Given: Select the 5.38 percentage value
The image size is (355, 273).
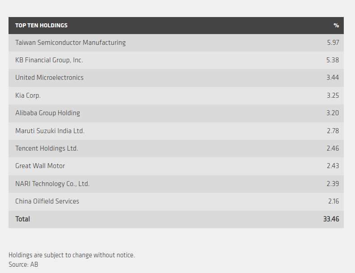Looking at the screenshot, I should click(333, 60).
